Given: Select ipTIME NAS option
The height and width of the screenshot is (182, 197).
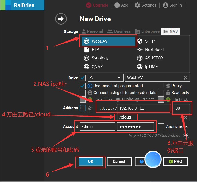Looking at the screenshot, I should (x=151, y=66).
